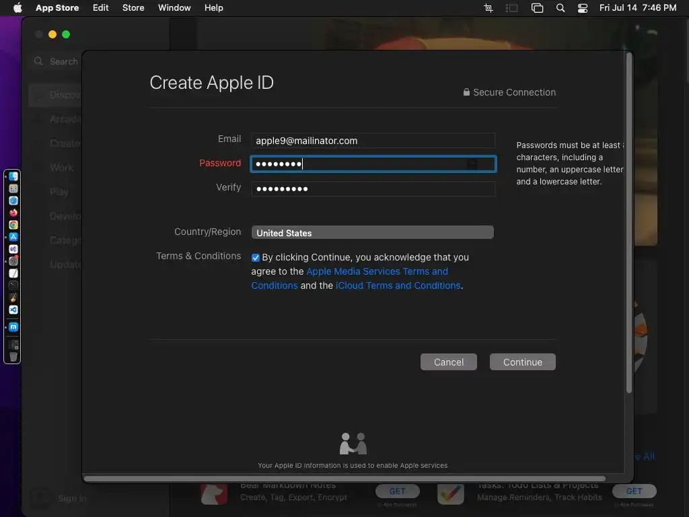Open the Store menu

click(x=133, y=8)
